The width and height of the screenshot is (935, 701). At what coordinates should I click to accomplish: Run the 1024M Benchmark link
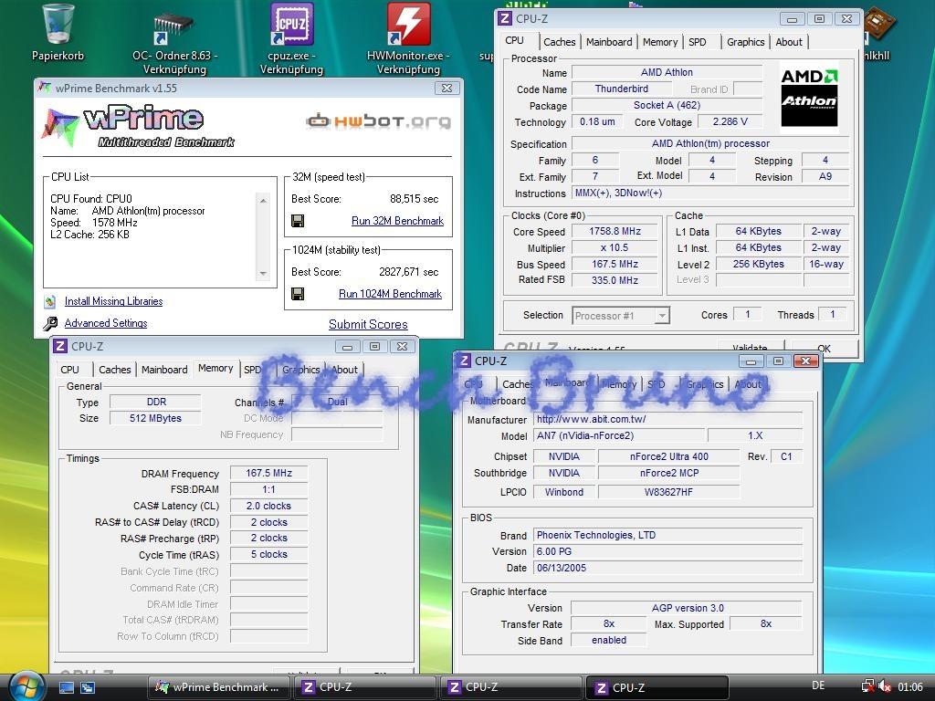[x=391, y=294]
